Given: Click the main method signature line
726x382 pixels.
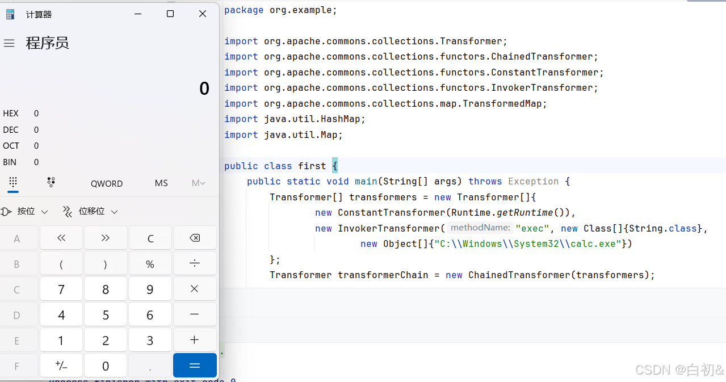Looking at the screenshot, I should (408, 182).
